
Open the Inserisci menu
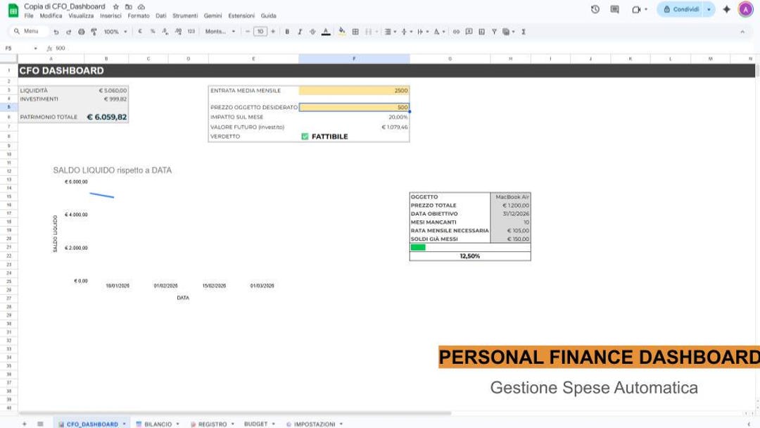click(110, 16)
